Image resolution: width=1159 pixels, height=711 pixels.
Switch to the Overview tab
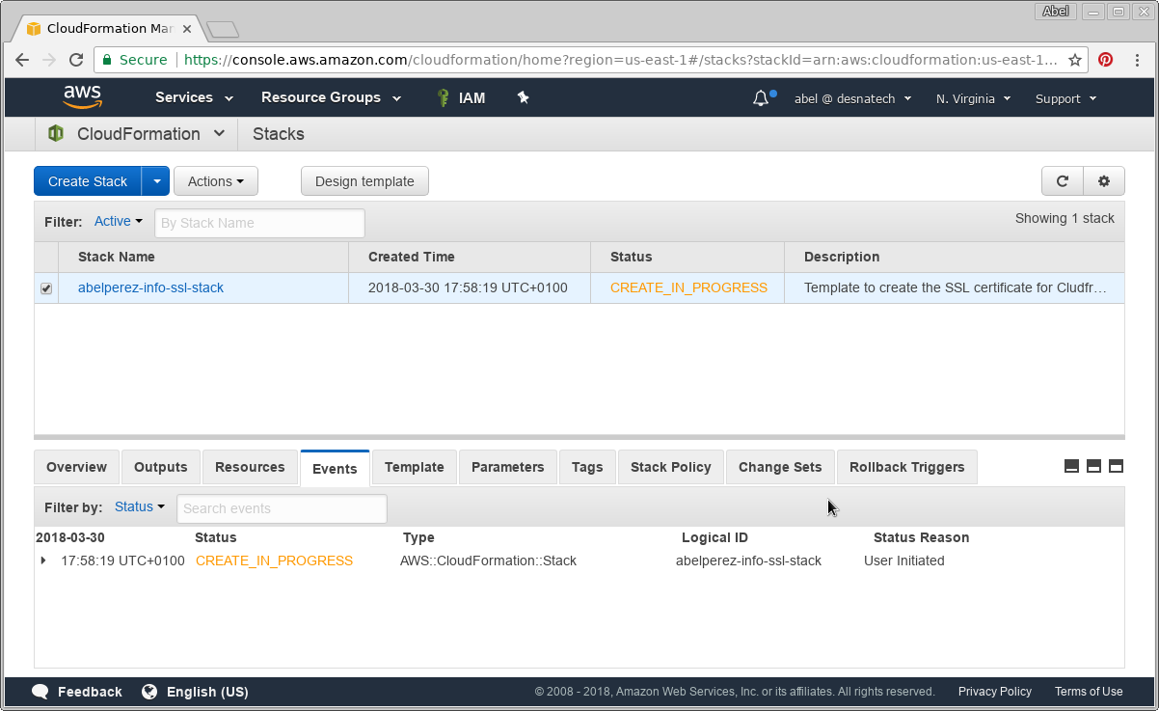(x=77, y=467)
